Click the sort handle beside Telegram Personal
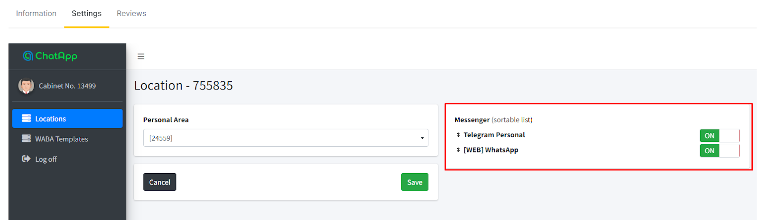This screenshot has height=220, width=759. pos(458,135)
